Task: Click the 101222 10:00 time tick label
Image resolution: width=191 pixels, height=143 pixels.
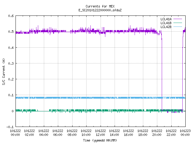Action: point(86,133)
